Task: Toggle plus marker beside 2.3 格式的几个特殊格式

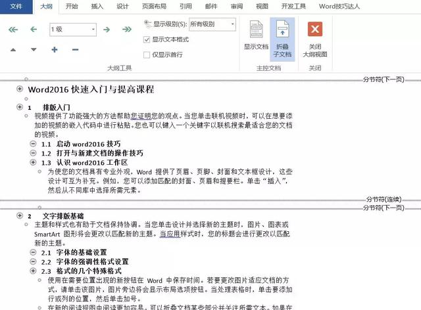Action: click(x=33, y=271)
